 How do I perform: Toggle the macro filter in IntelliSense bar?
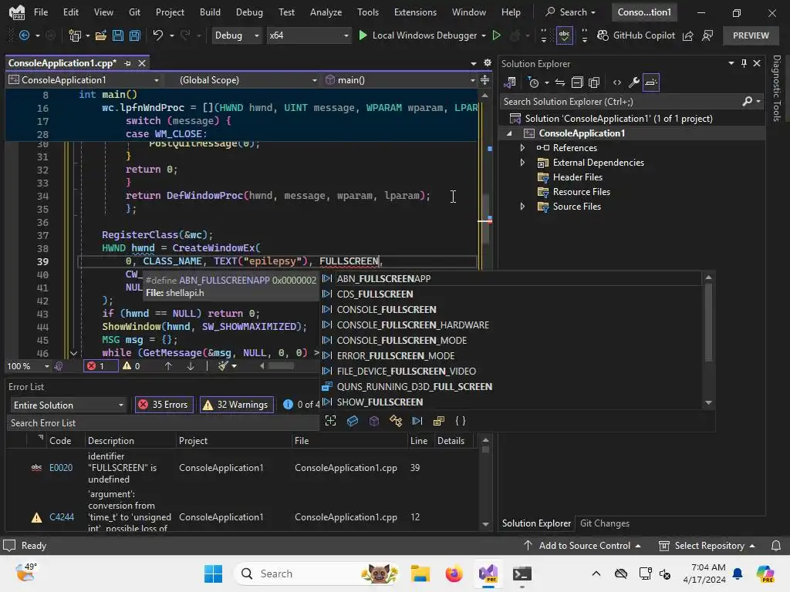[417, 421]
